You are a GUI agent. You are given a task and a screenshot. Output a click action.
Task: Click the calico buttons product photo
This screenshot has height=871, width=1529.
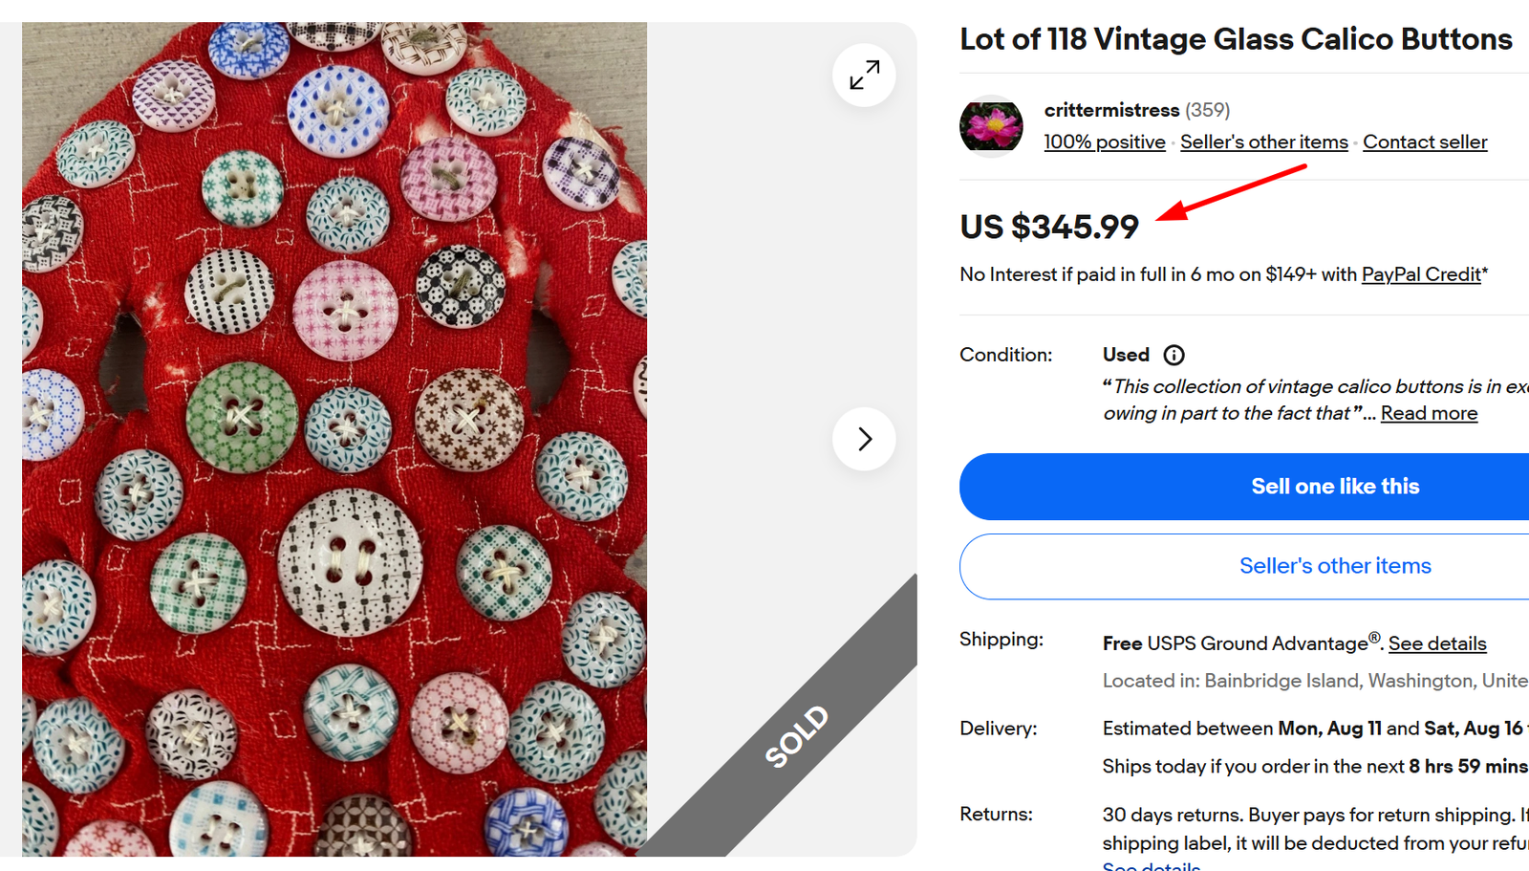click(334, 439)
